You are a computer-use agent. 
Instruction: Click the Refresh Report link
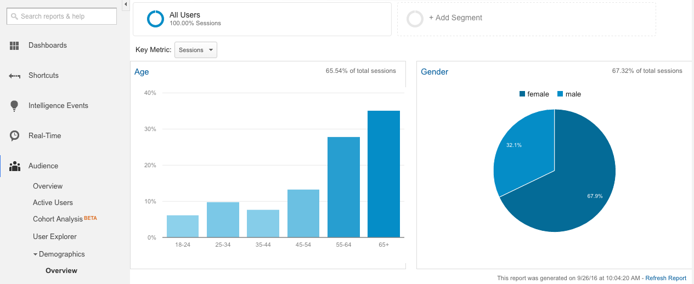pos(665,278)
